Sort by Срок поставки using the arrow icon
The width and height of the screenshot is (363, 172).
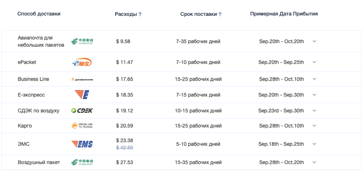[220, 14]
